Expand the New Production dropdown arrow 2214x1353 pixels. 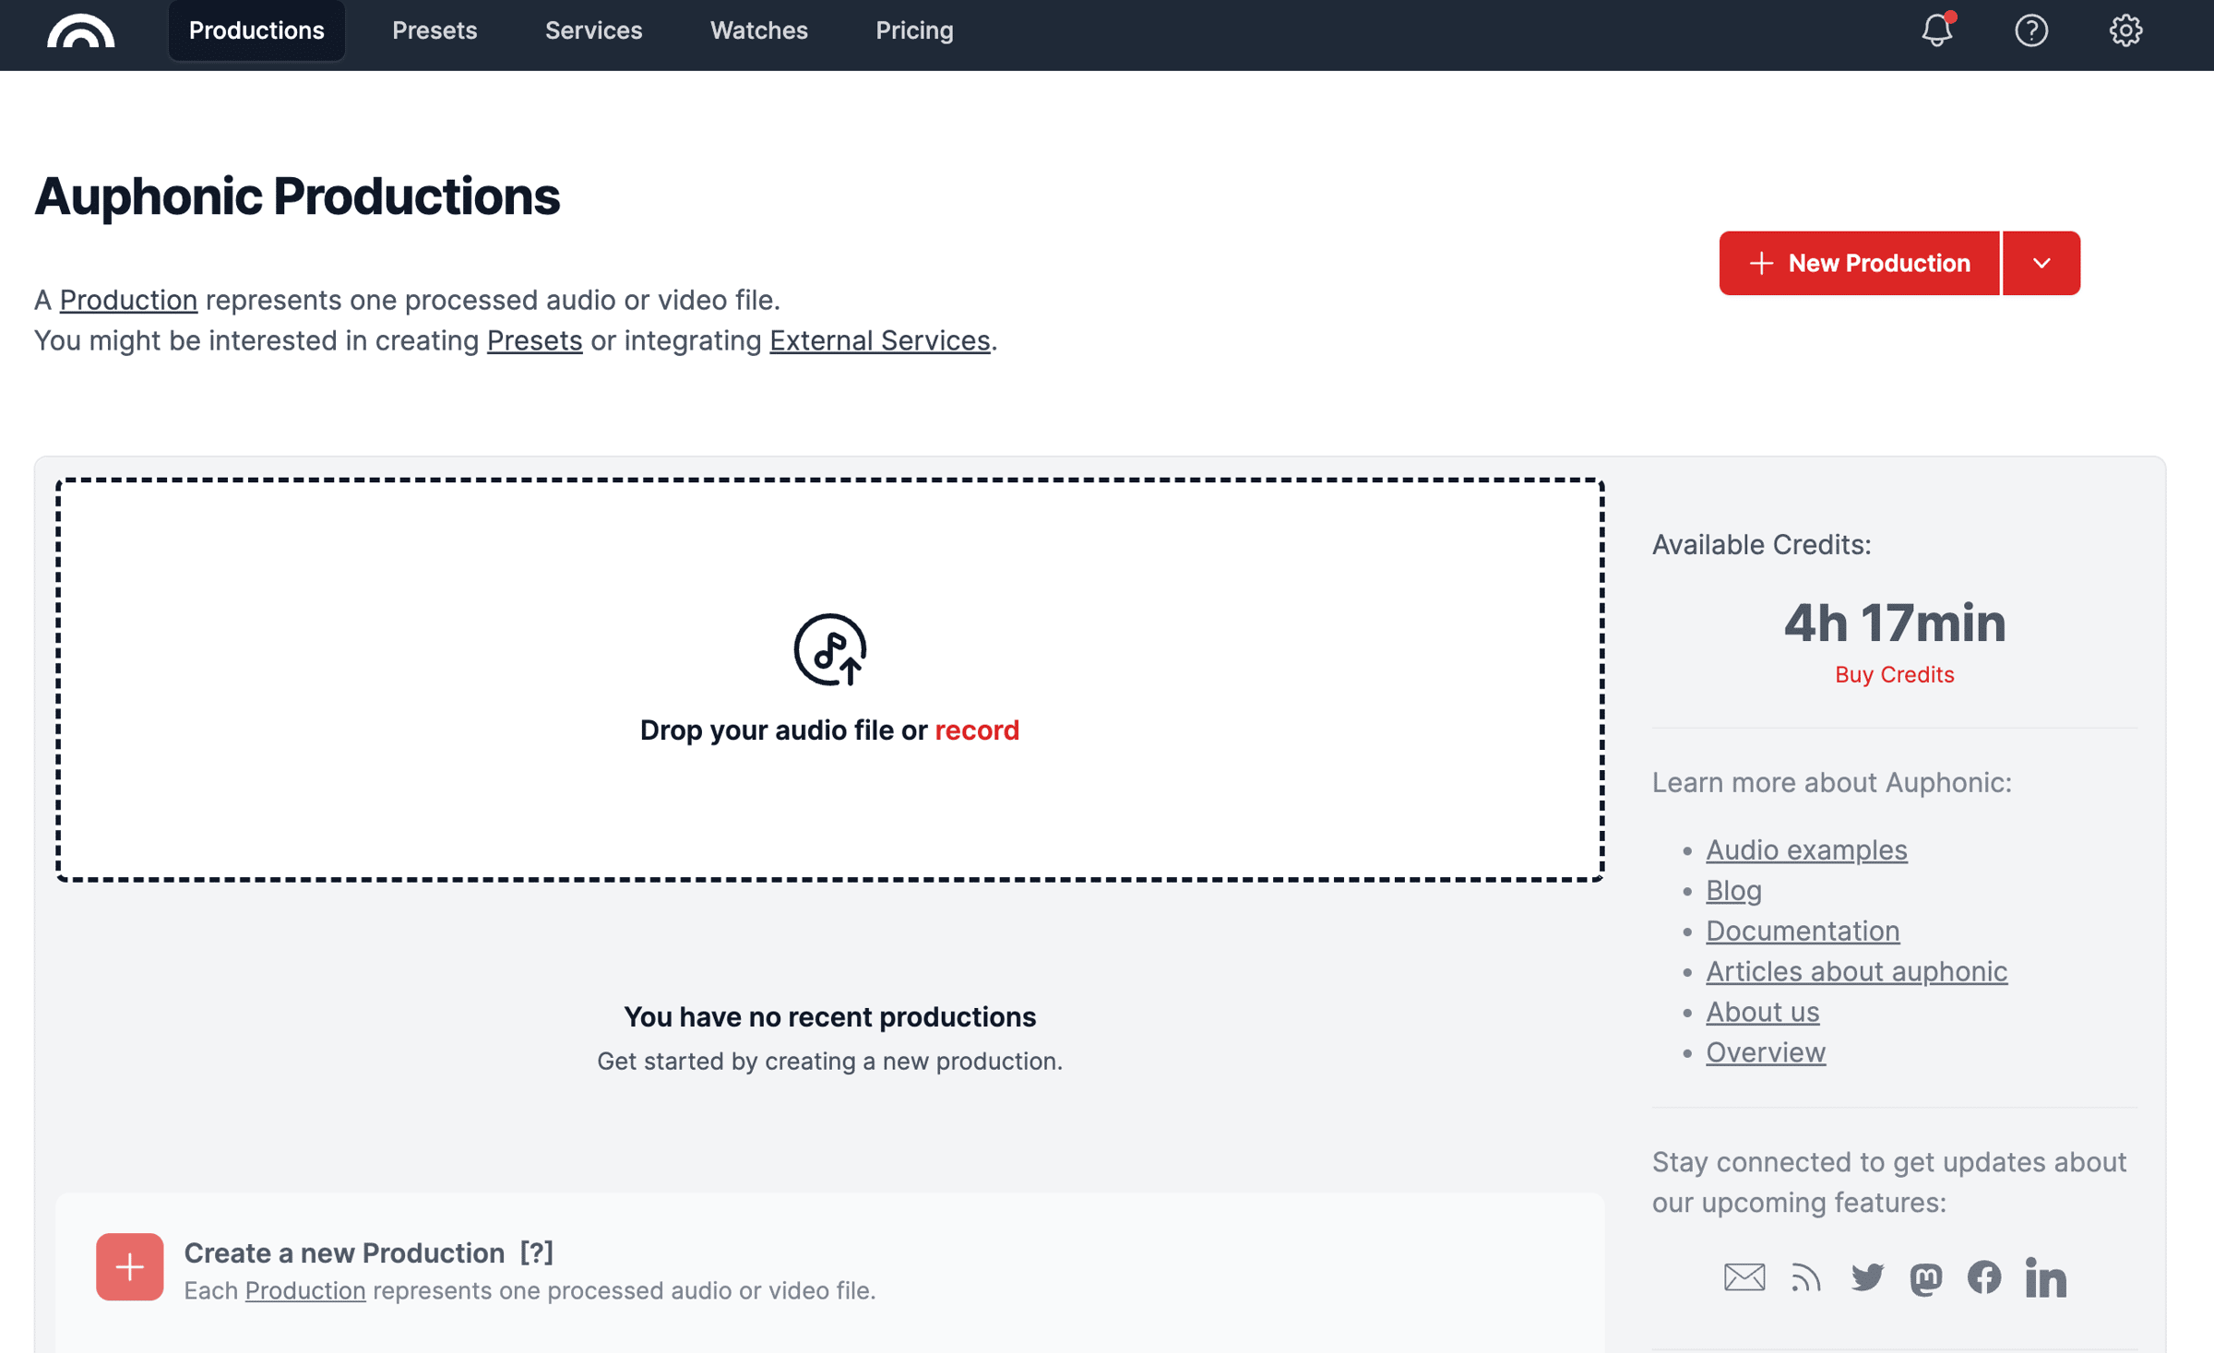[2041, 263]
